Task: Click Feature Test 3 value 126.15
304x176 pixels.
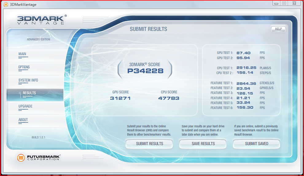Action: pyautogui.click(x=245, y=93)
